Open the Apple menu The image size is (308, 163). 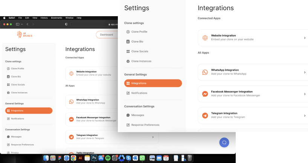point(4,18)
